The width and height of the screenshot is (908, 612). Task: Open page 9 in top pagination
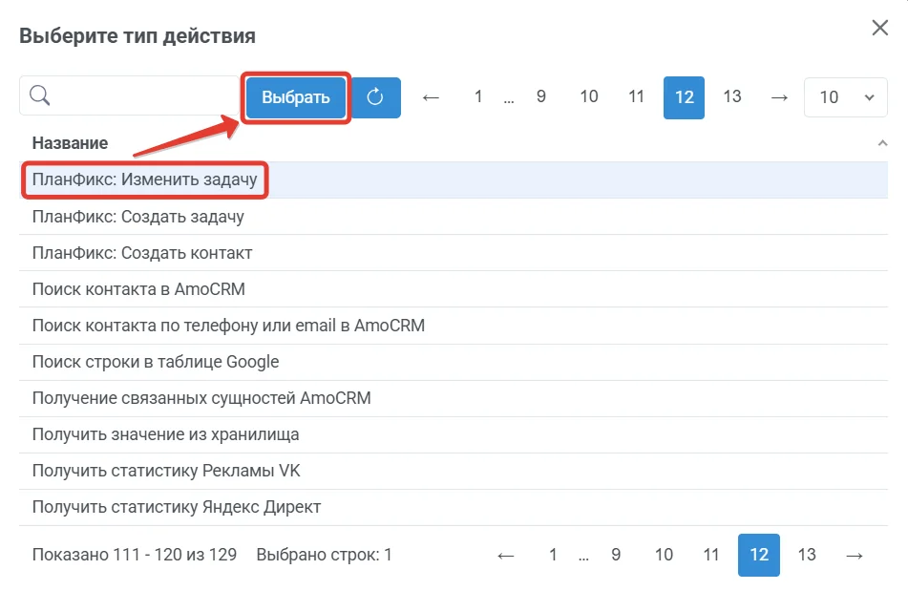540,96
